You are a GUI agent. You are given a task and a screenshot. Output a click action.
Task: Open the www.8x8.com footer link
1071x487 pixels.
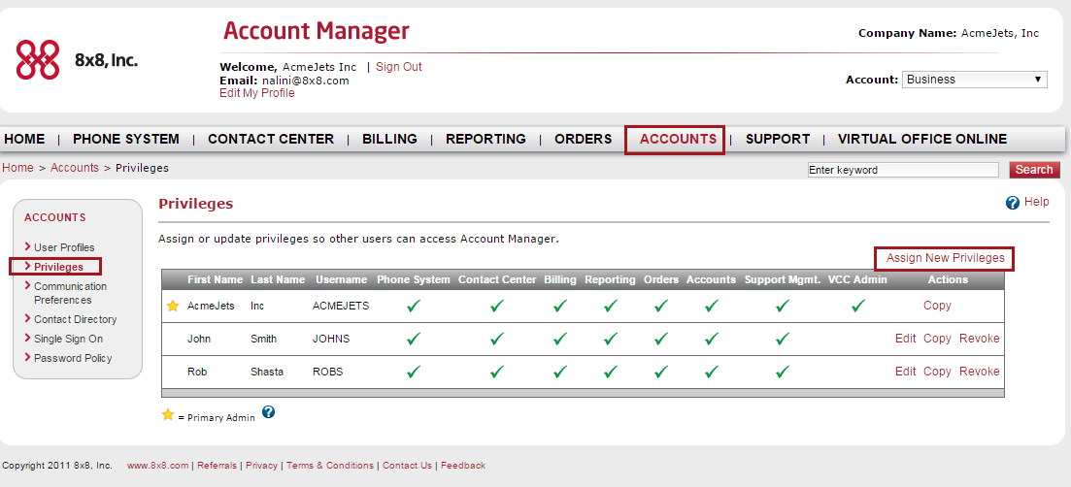(157, 466)
